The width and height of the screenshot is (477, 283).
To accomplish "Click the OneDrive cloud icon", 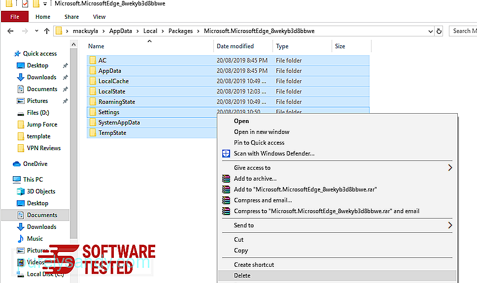I will coord(17,164).
